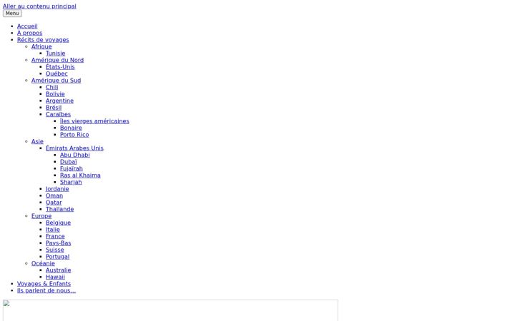Image resolution: width=515 pixels, height=321 pixels.
Task: Visit the Pays-Bas page
Action: [x=58, y=243]
